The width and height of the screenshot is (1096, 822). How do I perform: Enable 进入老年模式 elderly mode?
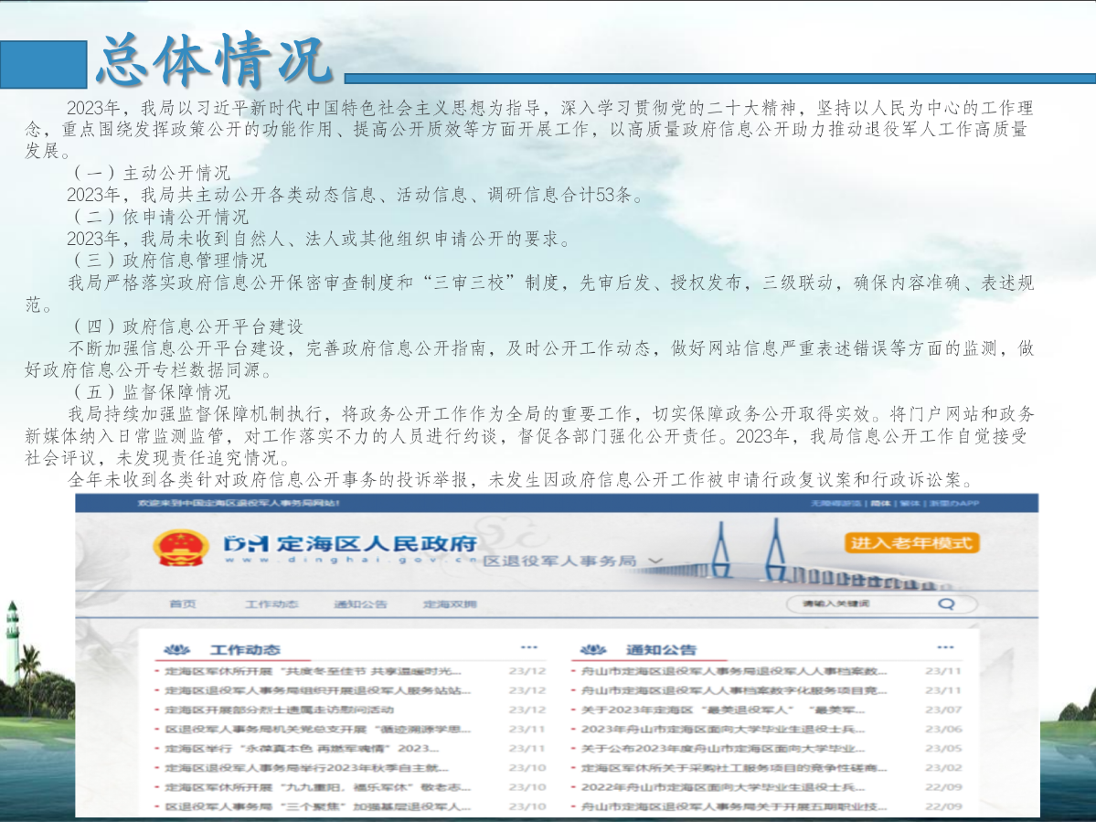coord(911,543)
